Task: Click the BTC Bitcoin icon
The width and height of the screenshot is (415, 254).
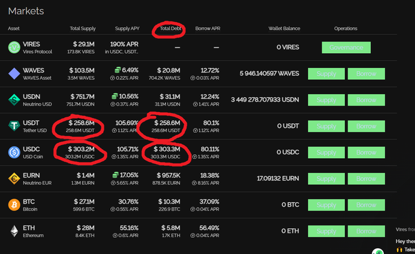Action: pyautogui.click(x=14, y=205)
